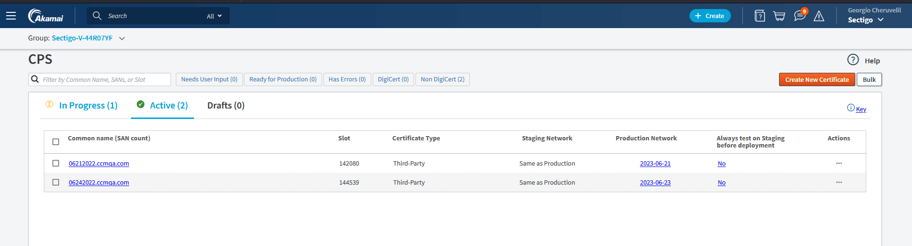Click the blue Create button
Screen dimensions: 912x246
[x=710, y=16]
